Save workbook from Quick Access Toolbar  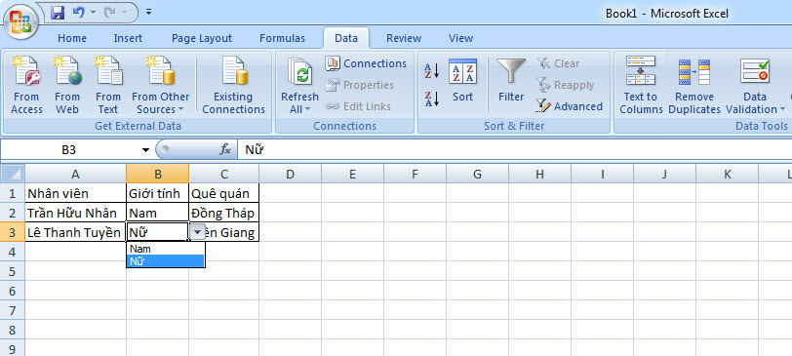[59, 13]
